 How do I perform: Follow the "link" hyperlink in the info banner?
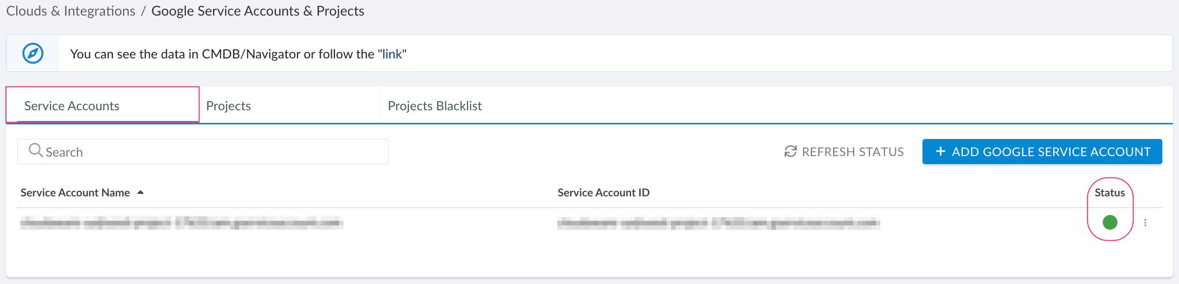click(x=392, y=54)
